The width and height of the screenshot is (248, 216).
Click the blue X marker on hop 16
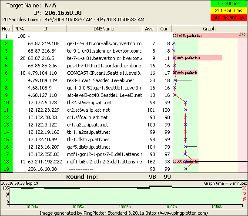point(185,146)
